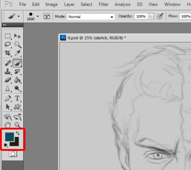Select the Zoom tool magnifier

click(x=18, y=125)
